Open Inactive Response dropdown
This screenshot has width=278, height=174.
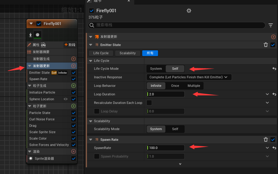tap(189, 77)
